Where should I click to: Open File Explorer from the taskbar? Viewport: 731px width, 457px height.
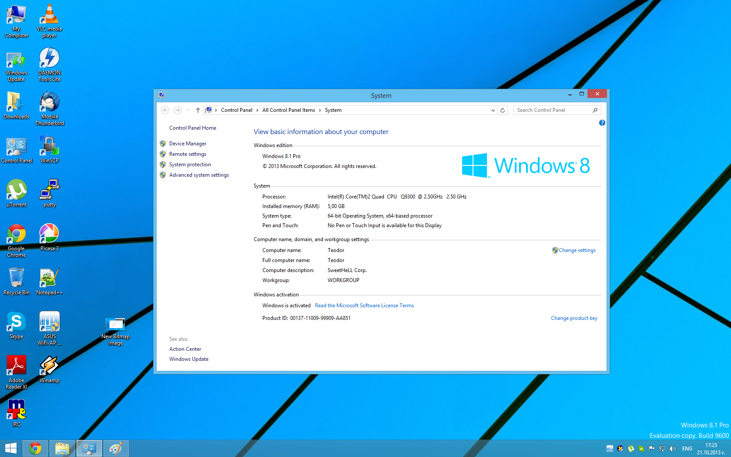click(62, 448)
